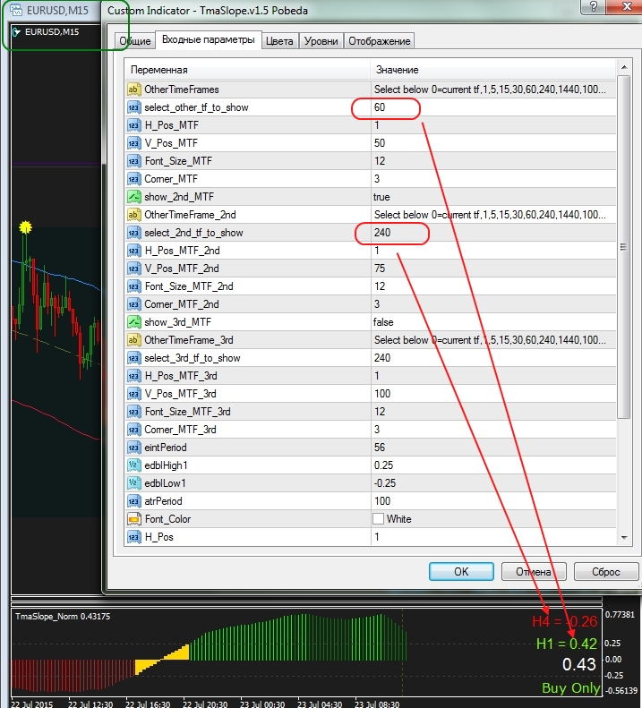Click the integer icon beside select_3rd_tf_to_show
Image resolution: width=642 pixels, height=708 pixels.
(133, 358)
